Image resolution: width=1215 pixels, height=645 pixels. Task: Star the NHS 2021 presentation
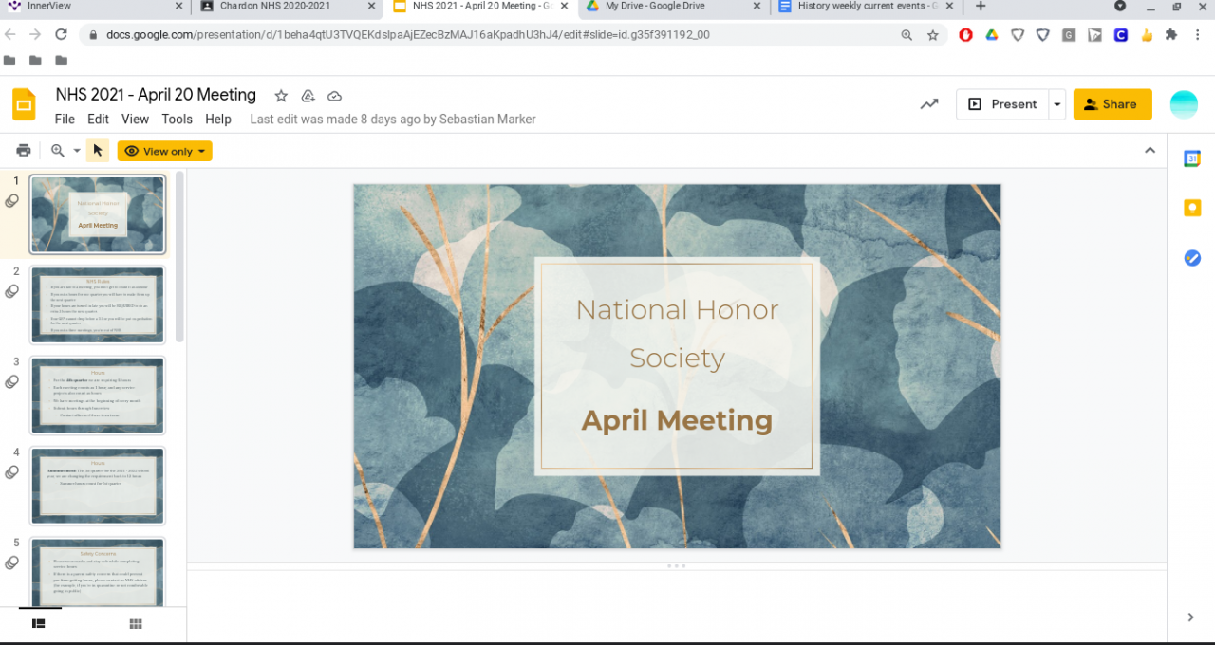coord(281,96)
